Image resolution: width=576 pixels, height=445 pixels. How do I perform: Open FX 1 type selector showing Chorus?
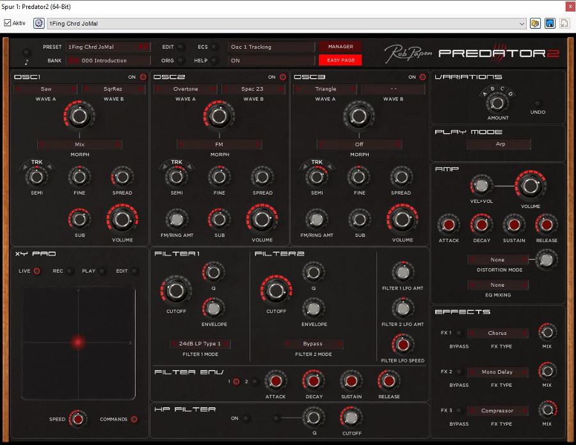point(498,333)
